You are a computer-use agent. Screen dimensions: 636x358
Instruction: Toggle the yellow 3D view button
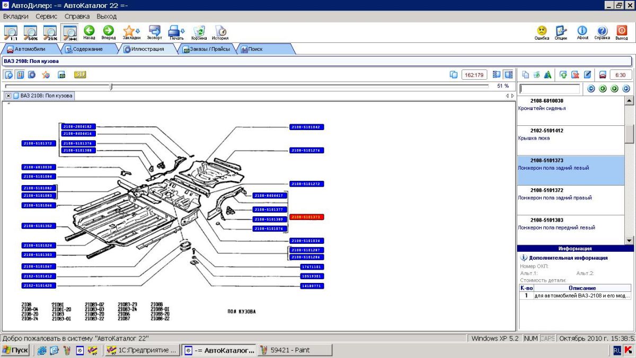(x=80, y=75)
